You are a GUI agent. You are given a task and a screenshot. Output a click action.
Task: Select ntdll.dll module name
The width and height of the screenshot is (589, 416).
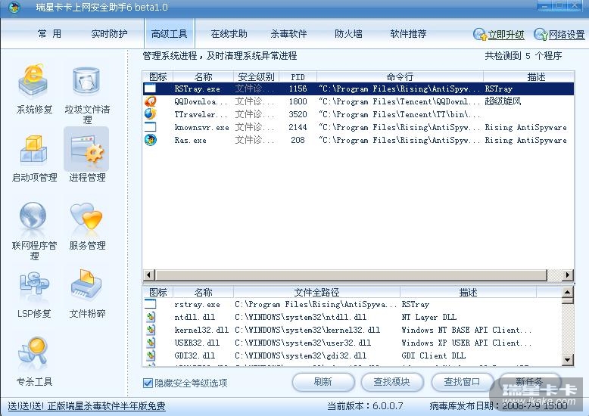(x=195, y=317)
